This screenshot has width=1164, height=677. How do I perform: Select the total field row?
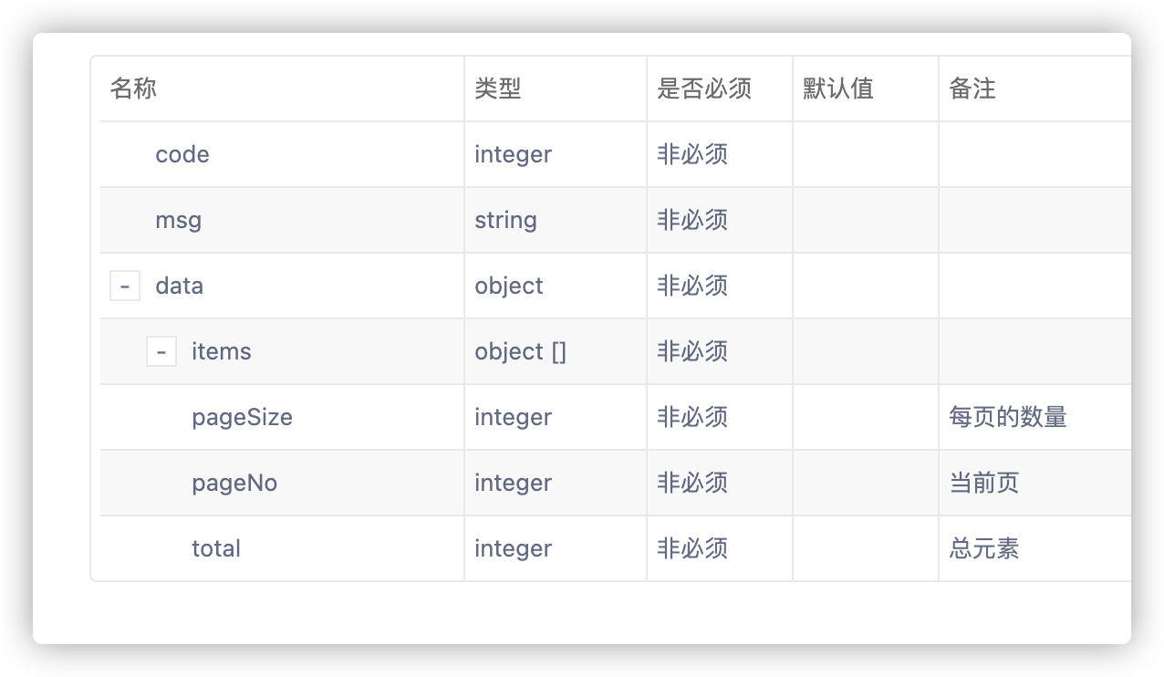tap(215, 548)
